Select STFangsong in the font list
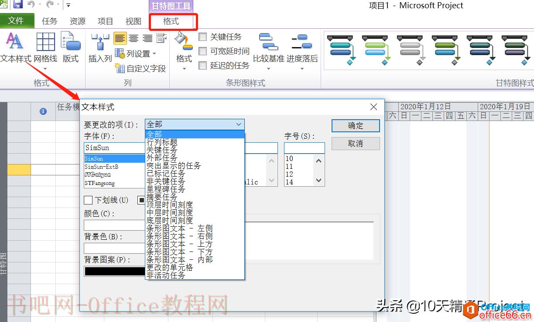 114,183
